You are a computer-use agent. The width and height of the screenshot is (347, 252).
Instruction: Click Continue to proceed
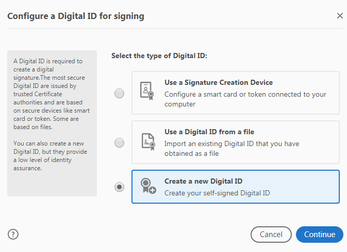pos(319,235)
